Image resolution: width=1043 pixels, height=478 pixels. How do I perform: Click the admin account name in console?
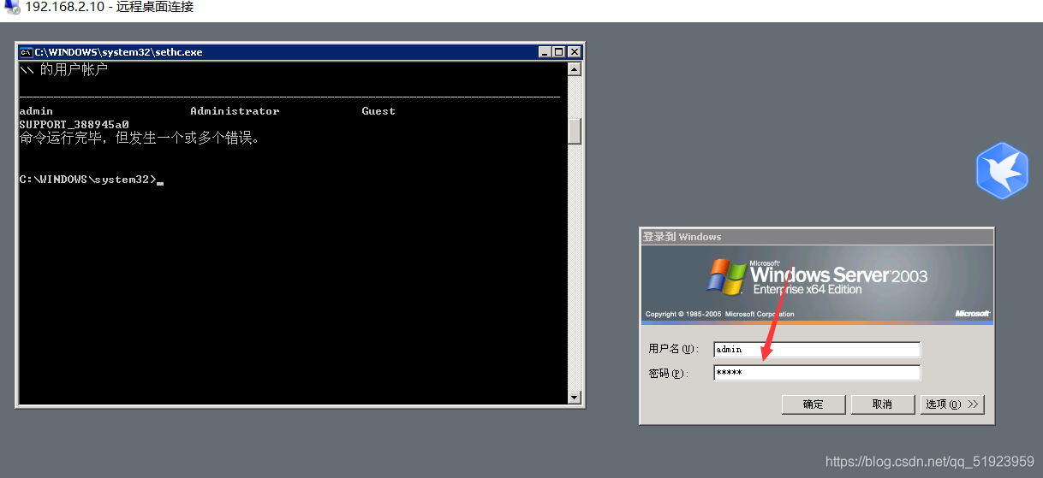pyautogui.click(x=36, y=111)
